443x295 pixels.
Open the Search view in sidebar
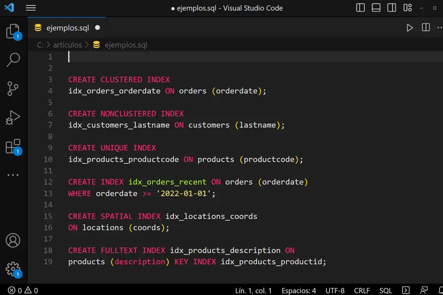click(13, 60)
